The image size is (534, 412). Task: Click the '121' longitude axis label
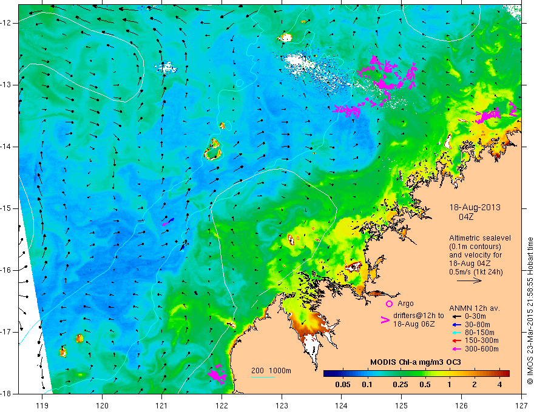[x=162, y=405]
